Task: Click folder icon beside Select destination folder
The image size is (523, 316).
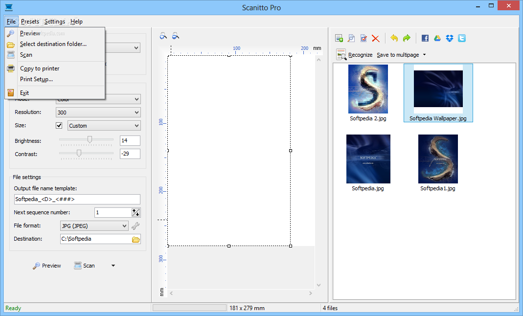Action: (x=11, y=45)
